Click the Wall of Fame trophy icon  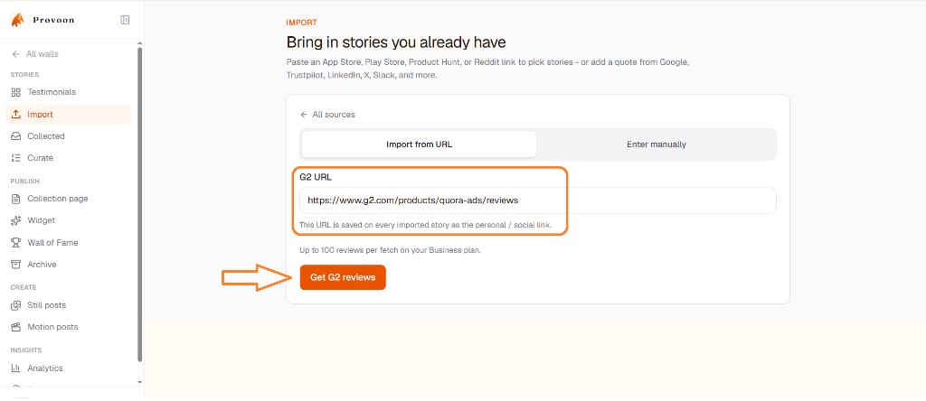coord(16,242)
